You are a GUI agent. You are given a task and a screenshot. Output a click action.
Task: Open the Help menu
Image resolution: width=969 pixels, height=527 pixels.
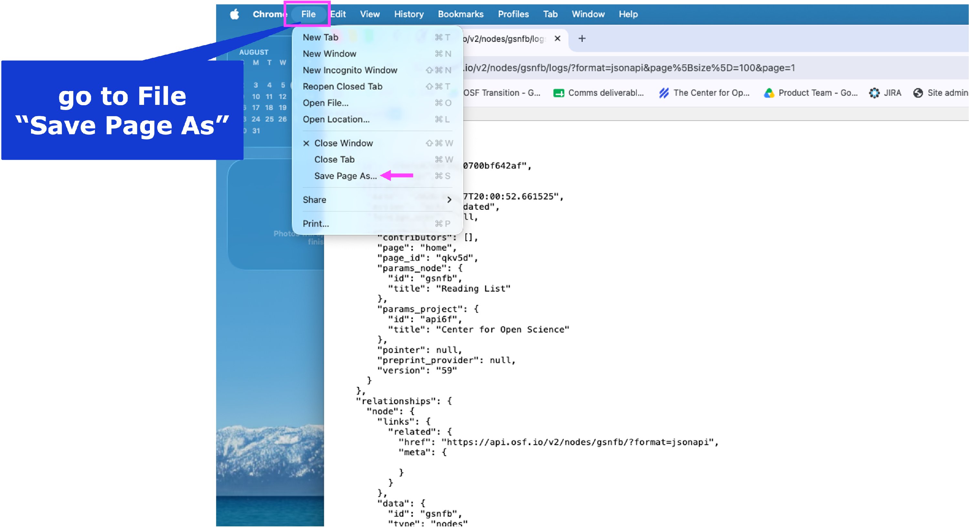[x=628, y=14]
